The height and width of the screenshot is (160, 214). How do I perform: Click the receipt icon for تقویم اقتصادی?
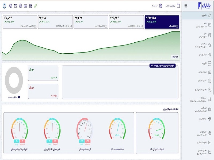(x=210, y=143)
